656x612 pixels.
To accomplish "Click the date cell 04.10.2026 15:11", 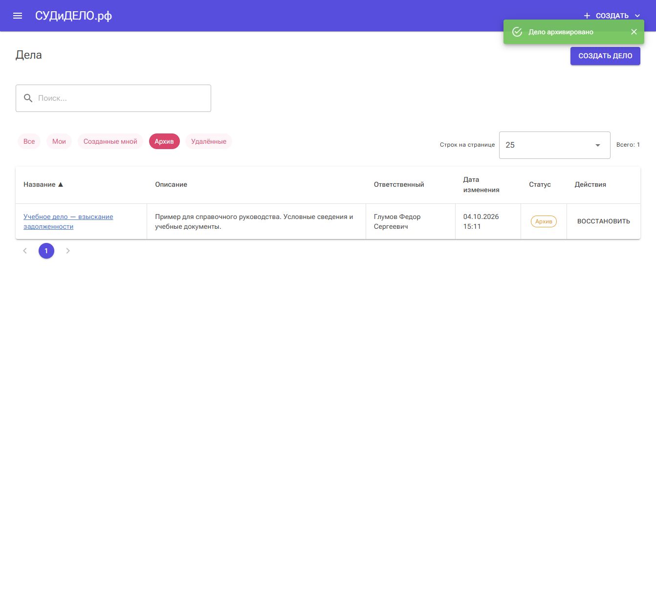I will [x=481, y=221].
